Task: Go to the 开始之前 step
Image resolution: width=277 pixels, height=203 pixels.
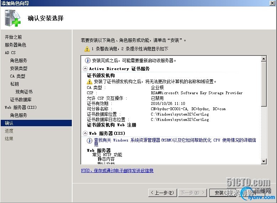Action: point(13,37)
